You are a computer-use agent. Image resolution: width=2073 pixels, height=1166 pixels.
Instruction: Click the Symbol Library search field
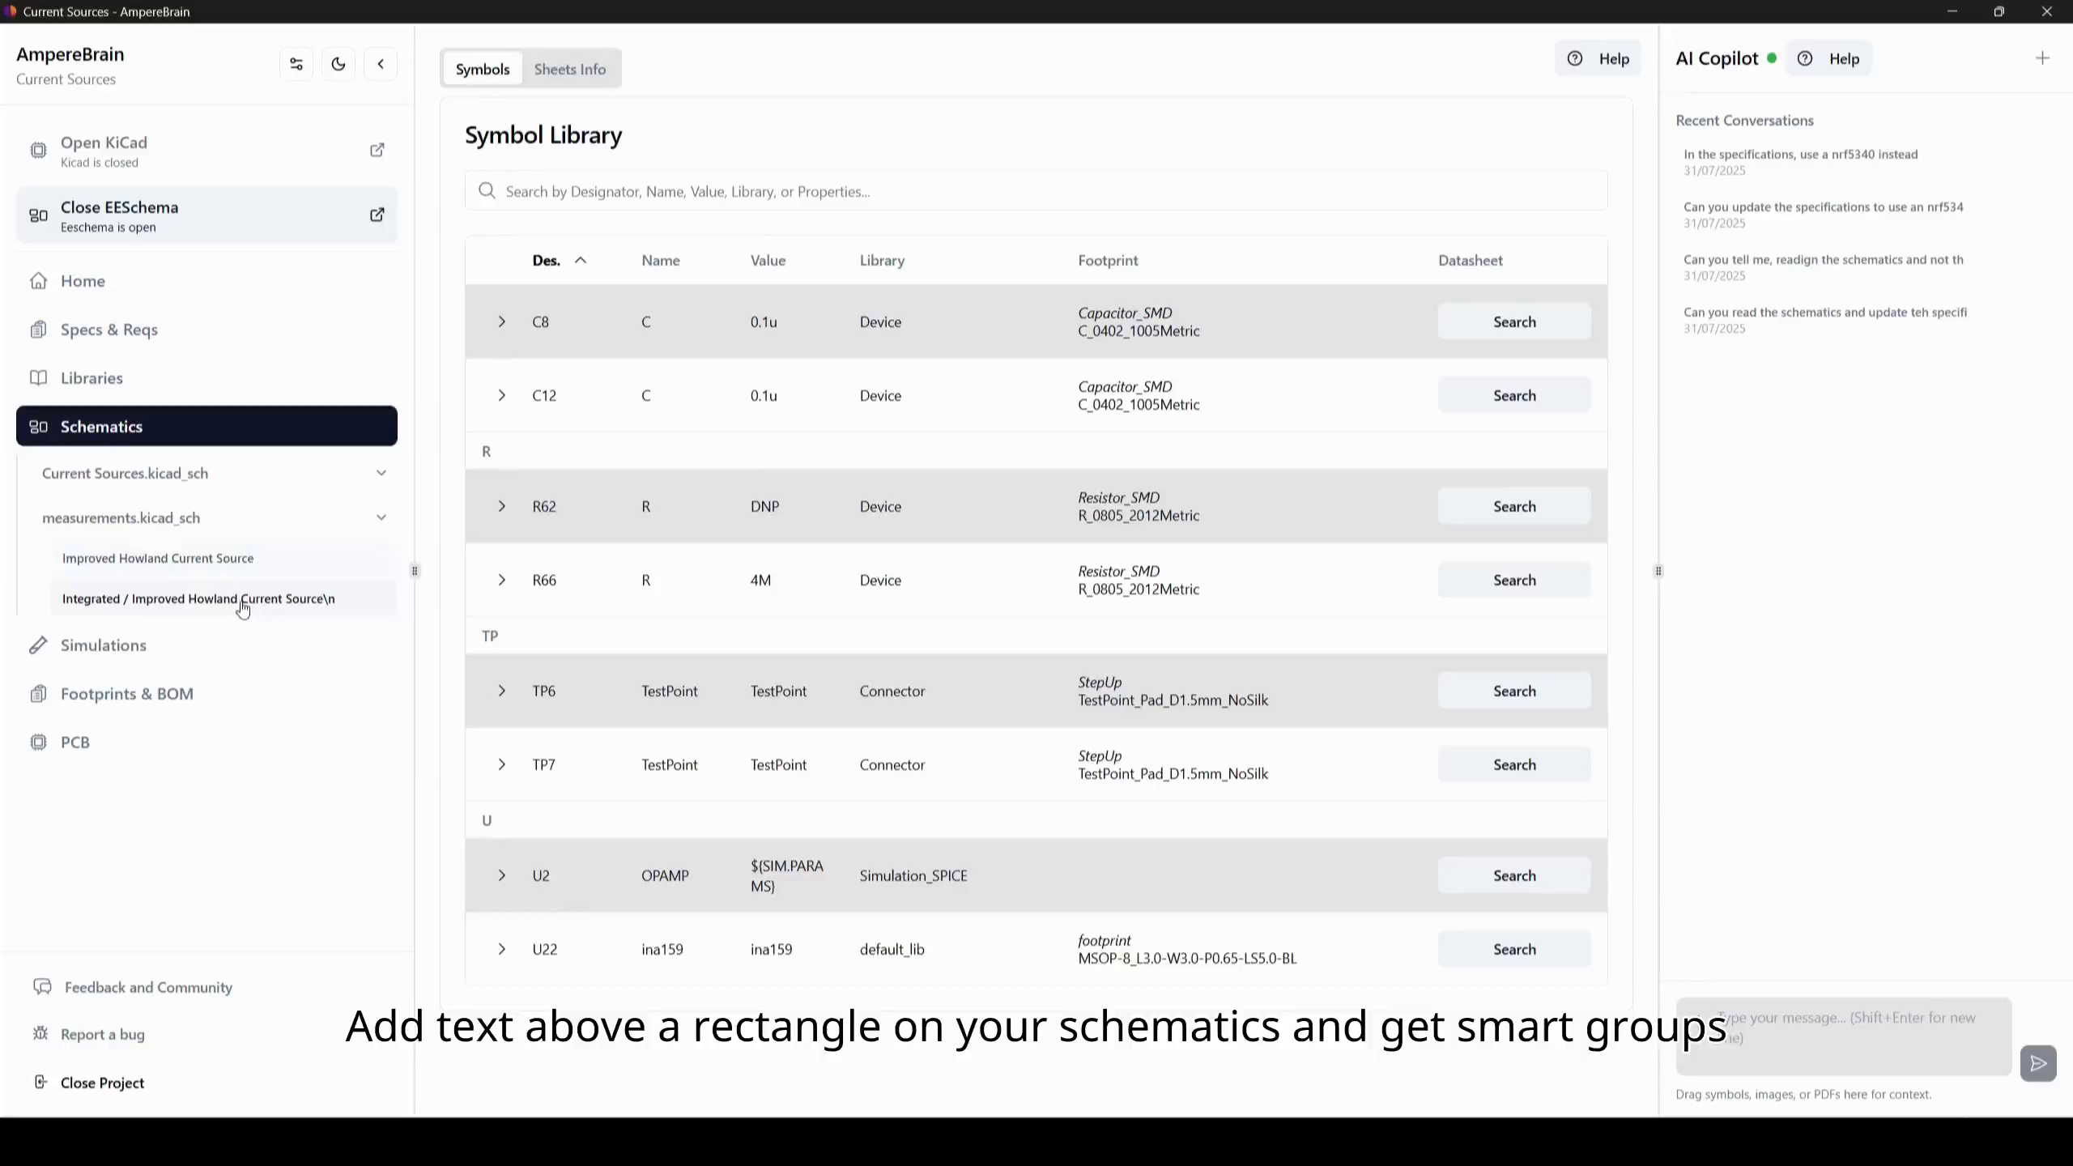point(1036,191)
